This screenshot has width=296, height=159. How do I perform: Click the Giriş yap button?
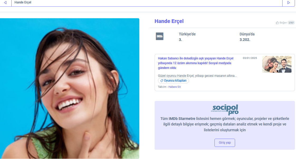225,143
